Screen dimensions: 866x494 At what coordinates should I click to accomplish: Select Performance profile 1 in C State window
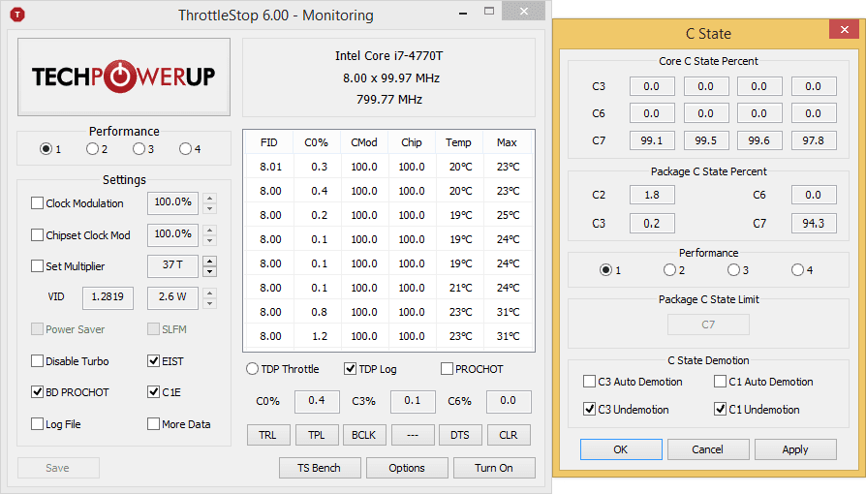click(605, 269)
